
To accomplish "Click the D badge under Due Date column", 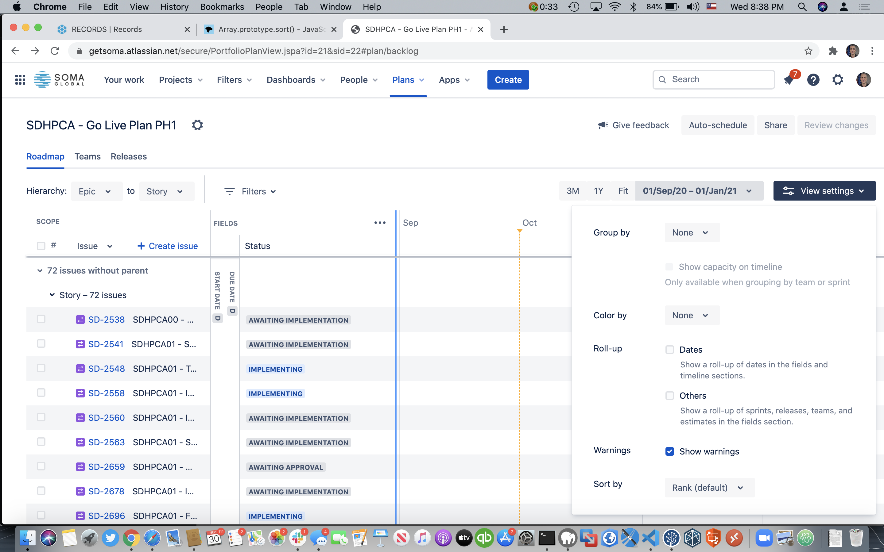I will (x=232, y=311).
